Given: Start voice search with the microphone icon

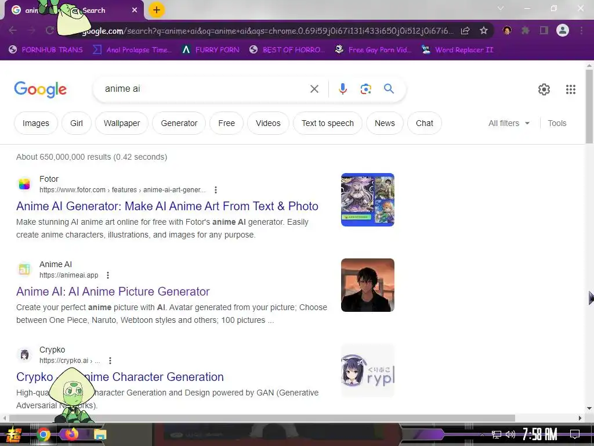Looking at the screenshot, I should pyautogui.click(x=342, y=89).
